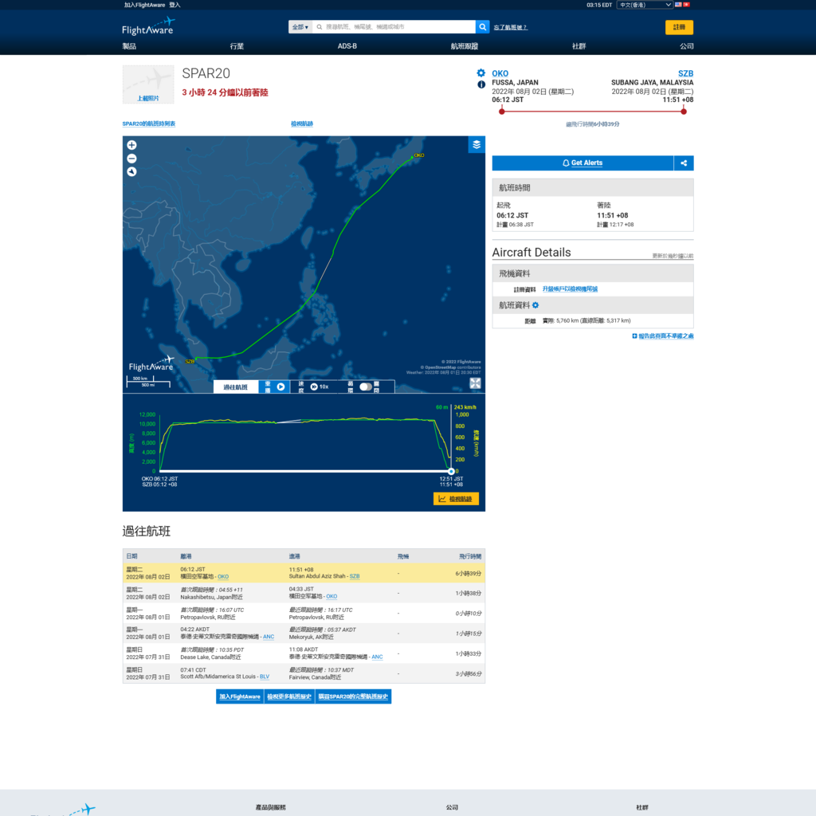
Task: Open the 行業 navigation menu
Action: [x=237, y=46]
